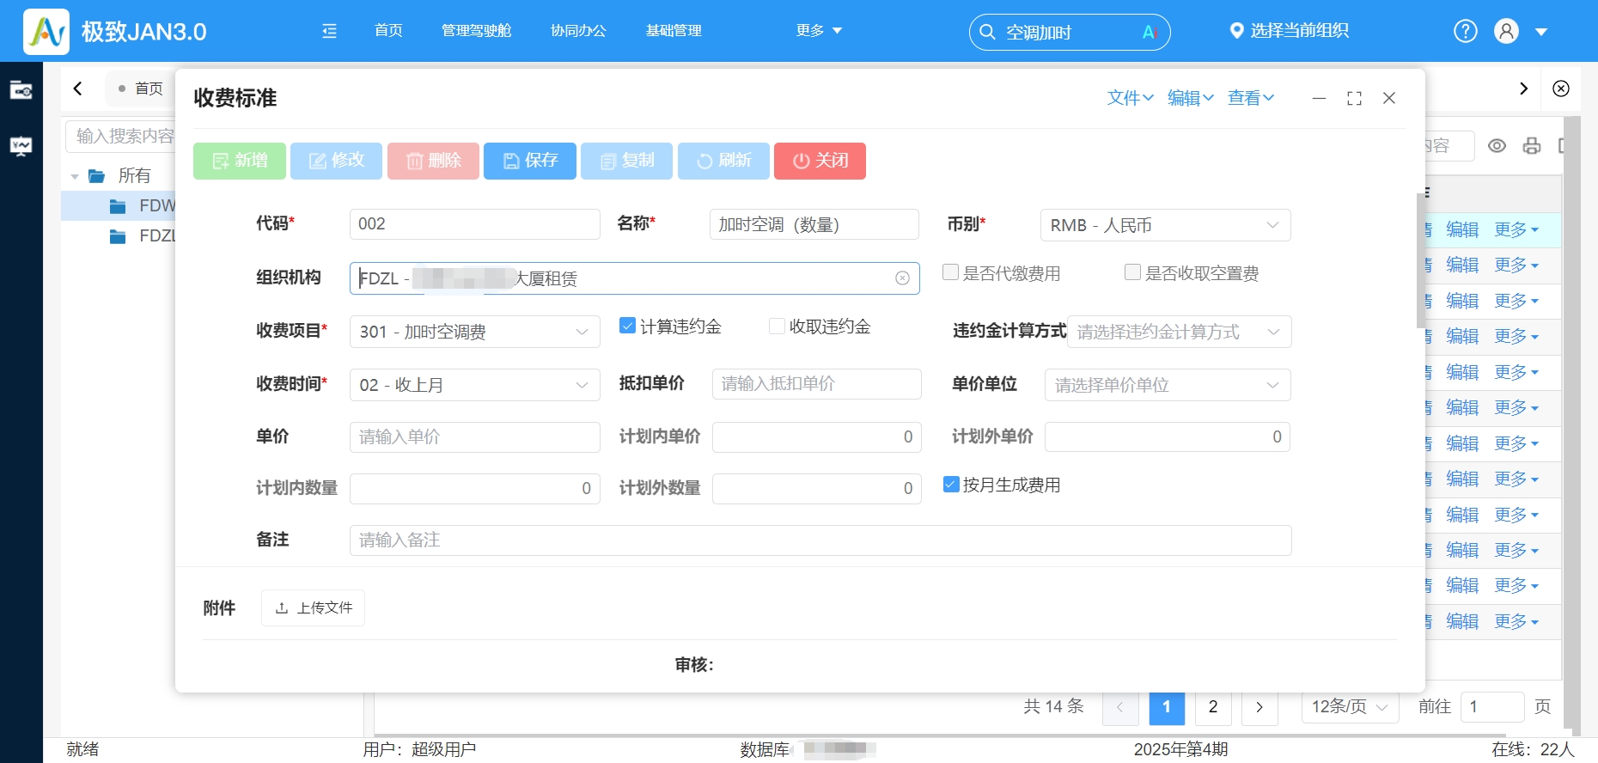Open 更多 dropdown in first table row

1516,229
